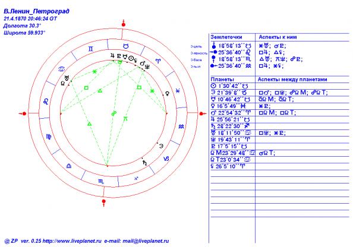The width and height of the screenshot is (353, 247).
Task: Select the earth-point row 25°36'40'' in Leo
Action: coord(231,52)
